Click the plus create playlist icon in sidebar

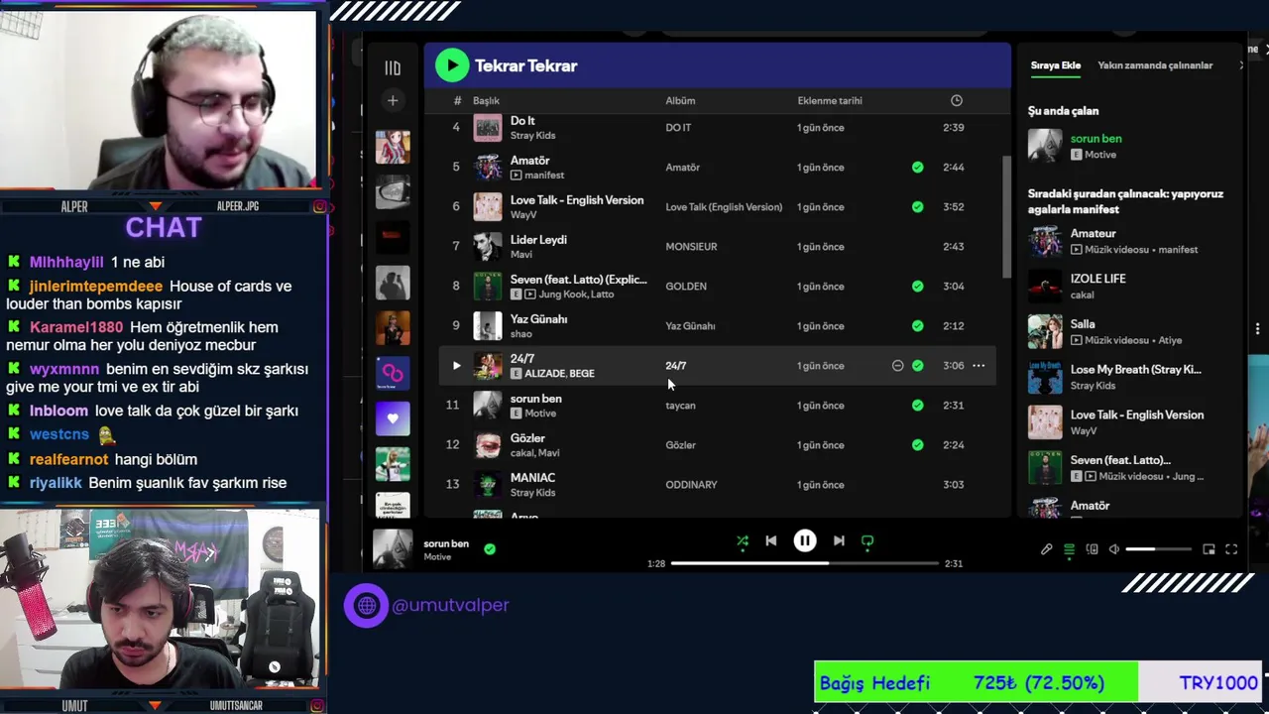[393, 100]
